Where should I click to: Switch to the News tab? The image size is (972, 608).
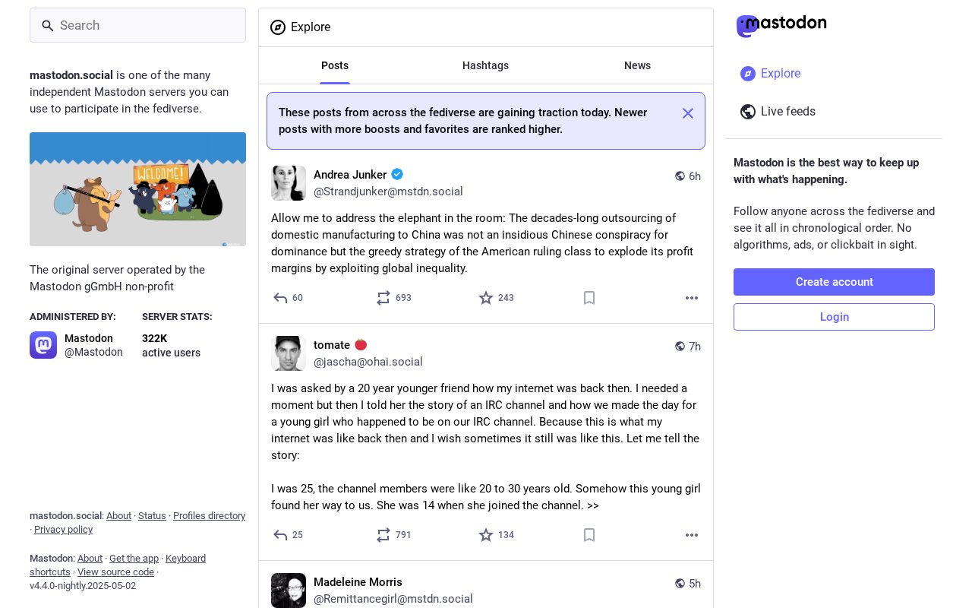(x=637, y=65)
